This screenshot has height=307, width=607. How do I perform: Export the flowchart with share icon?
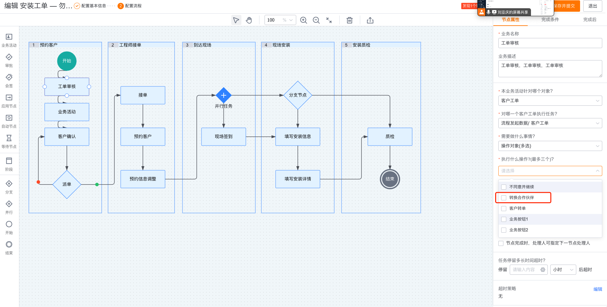click(370, 20)
